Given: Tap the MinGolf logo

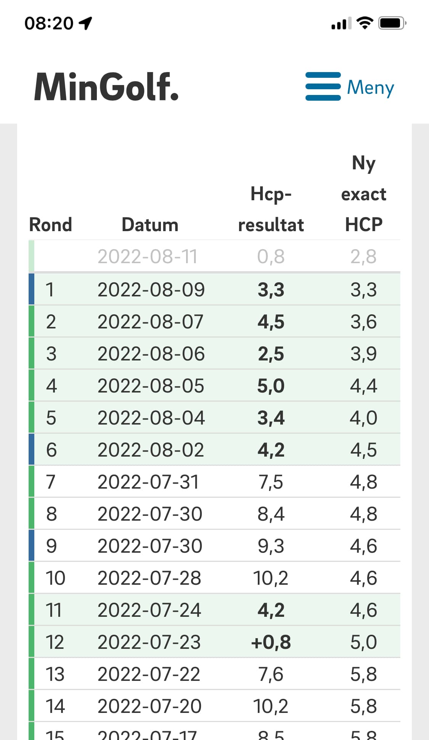Looking at the screenshot, I should (x=106, y=87).
